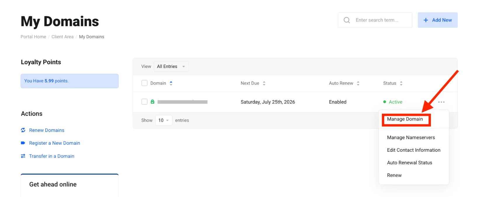The height and width of the screenshot is (197, 496).
Task: Open the All Entries view dropdown
Action: tap(171, 67)
